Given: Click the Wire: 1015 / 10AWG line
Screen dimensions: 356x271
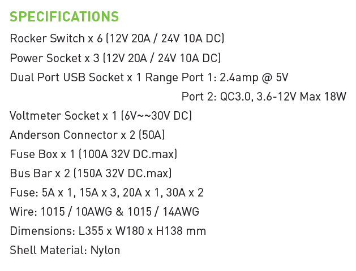Looking at the screenshot, I should (105, 212).
